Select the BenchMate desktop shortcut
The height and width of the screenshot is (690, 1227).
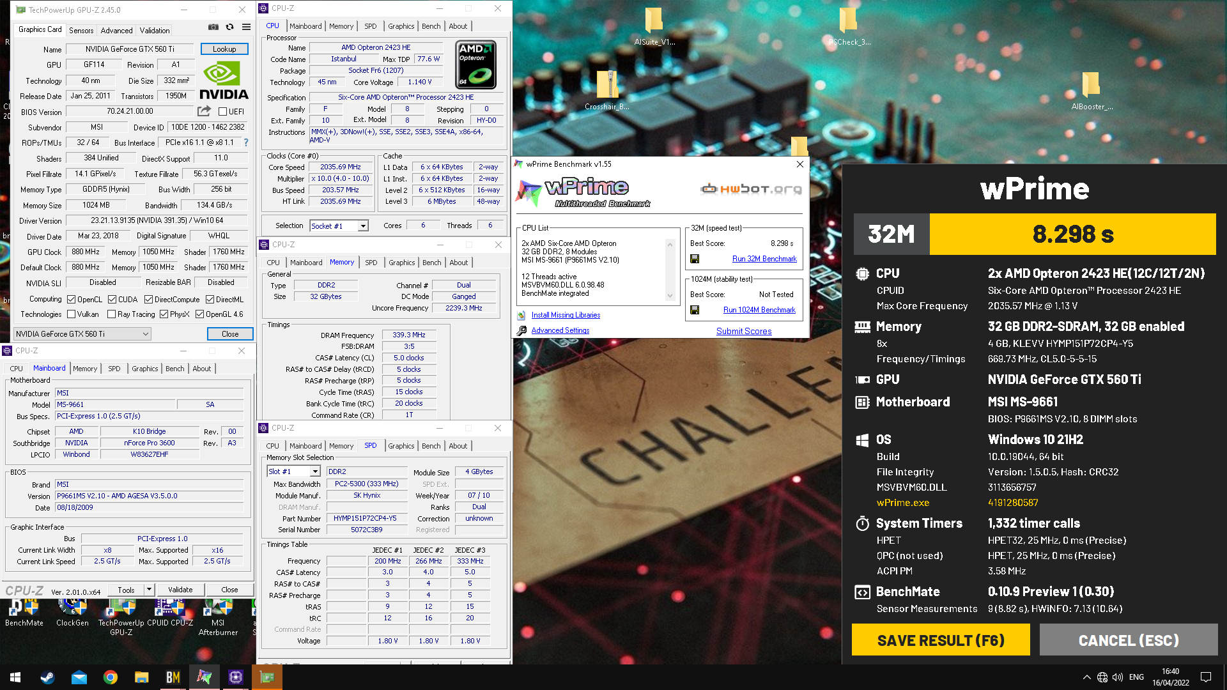click(x=24, y=613)
